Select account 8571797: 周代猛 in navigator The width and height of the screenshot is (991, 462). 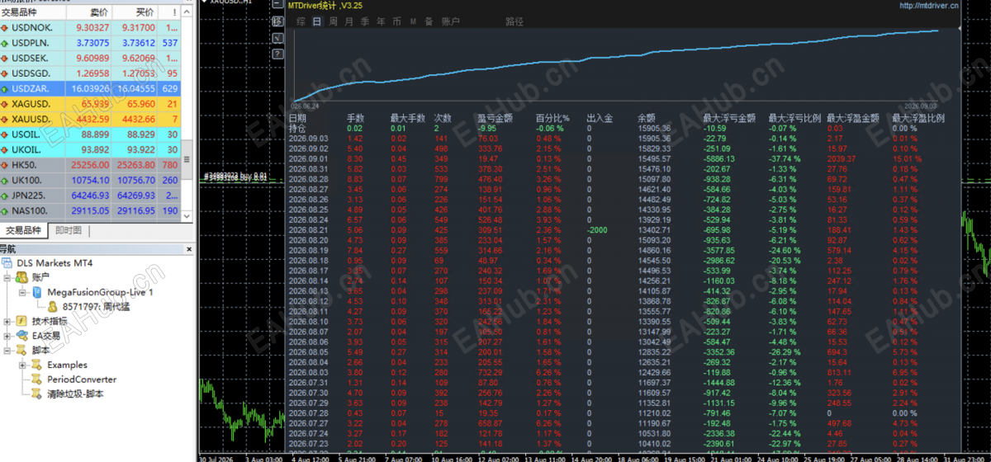[96, 307]
